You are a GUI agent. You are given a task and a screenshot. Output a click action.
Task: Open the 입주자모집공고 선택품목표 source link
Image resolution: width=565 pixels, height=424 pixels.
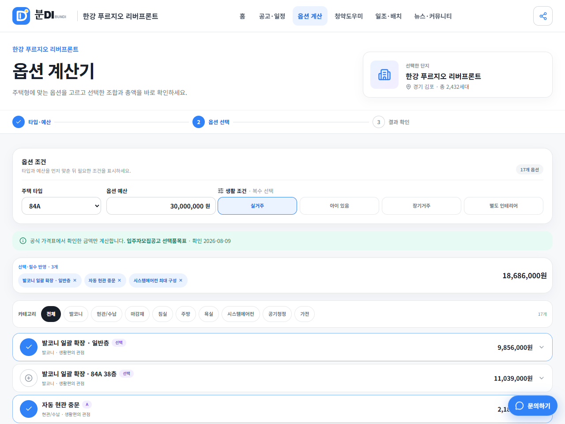(157, 241)
